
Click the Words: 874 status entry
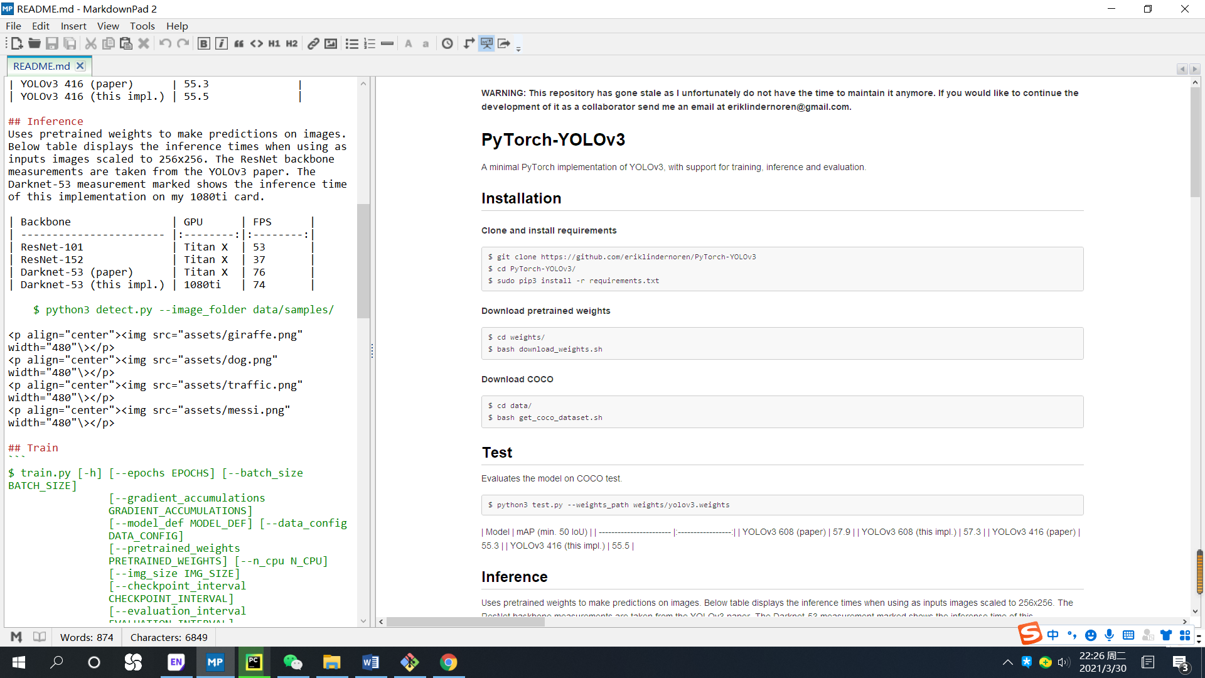coord(87,637)
